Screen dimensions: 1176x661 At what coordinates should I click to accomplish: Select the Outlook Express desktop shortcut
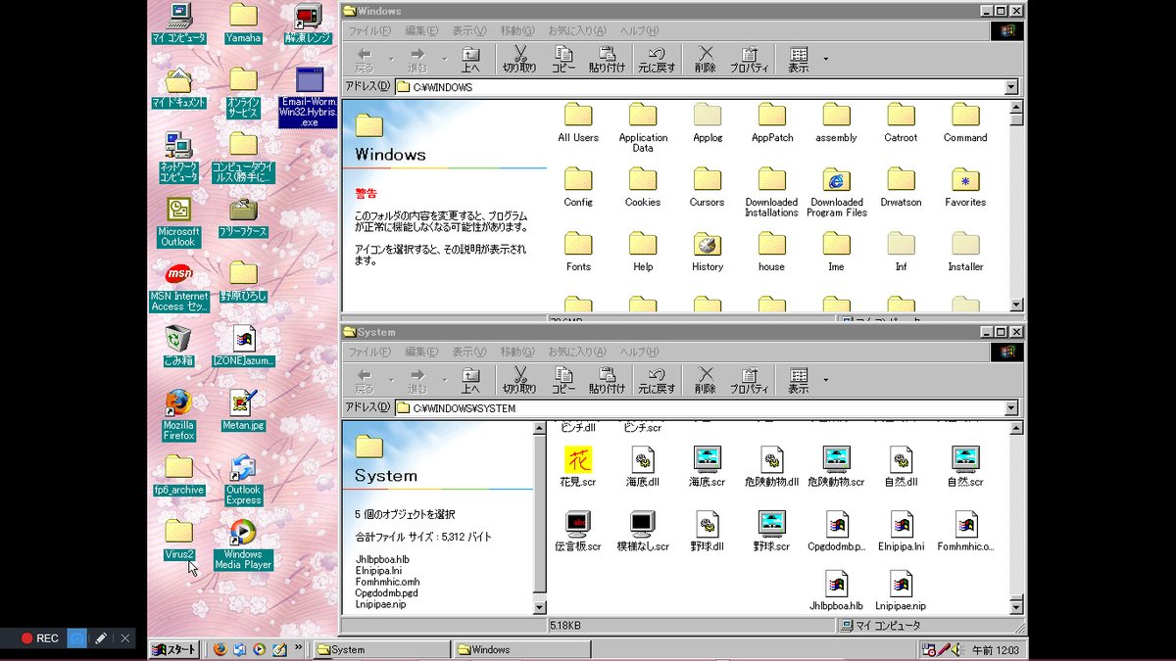pos(243,480)
